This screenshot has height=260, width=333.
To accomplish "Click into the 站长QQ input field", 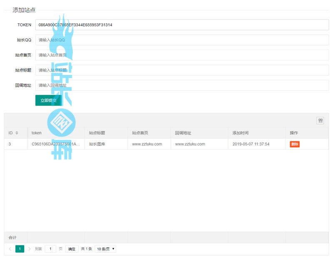I will coord(182,40).
